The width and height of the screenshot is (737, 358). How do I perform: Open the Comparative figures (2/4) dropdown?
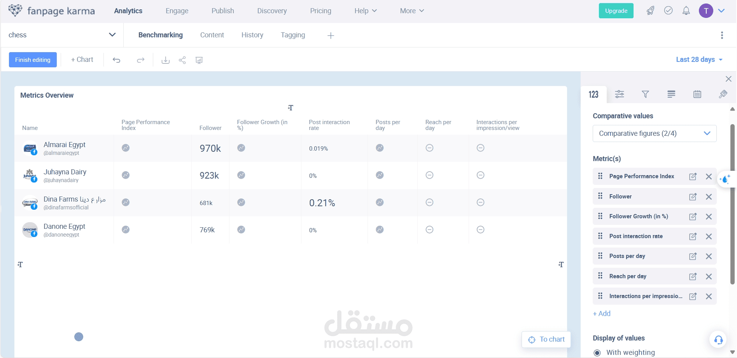[x=655, y=133]
